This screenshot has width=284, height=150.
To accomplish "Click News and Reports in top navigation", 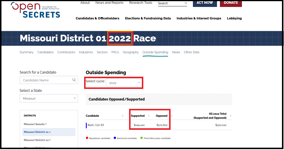I will click(x=109, y=3).
